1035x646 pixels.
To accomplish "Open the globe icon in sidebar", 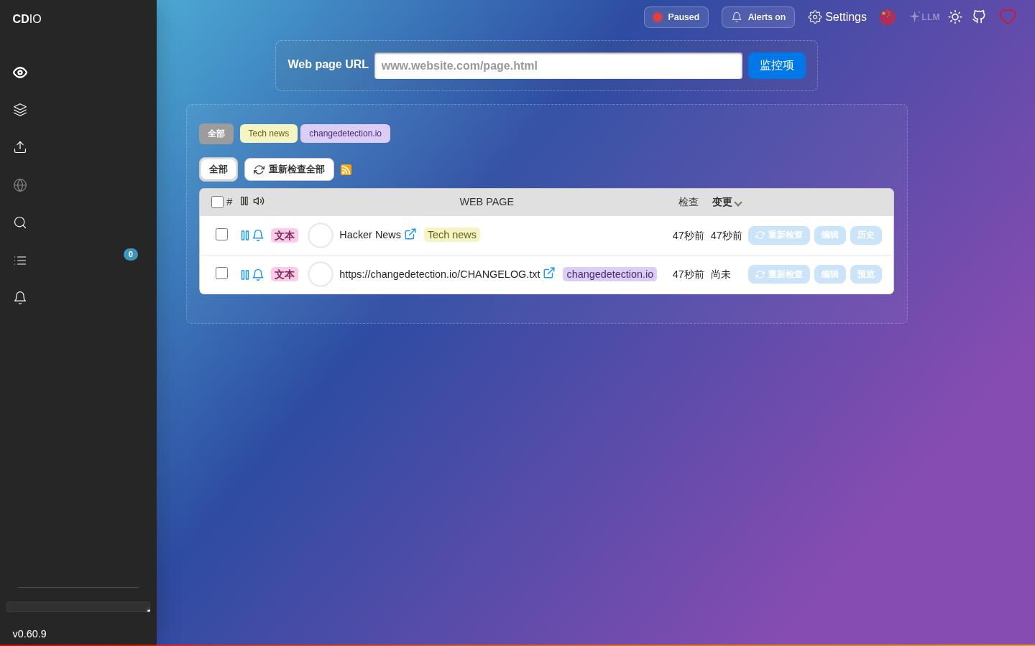I will pyautogui.click(x=20, y=185).
